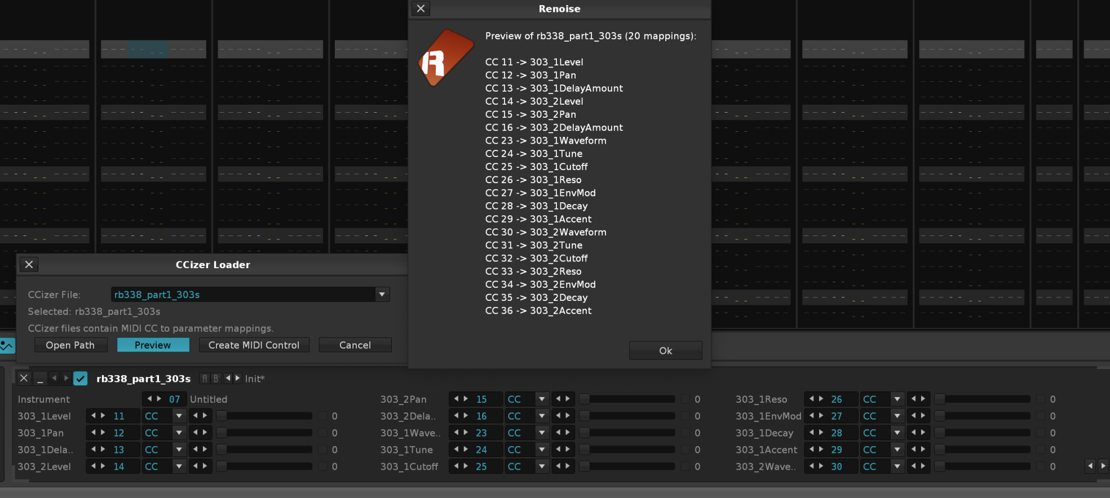This screenshot has height=498, width=1110.
Task: Select preset slot A on device header
Action: 205,379
